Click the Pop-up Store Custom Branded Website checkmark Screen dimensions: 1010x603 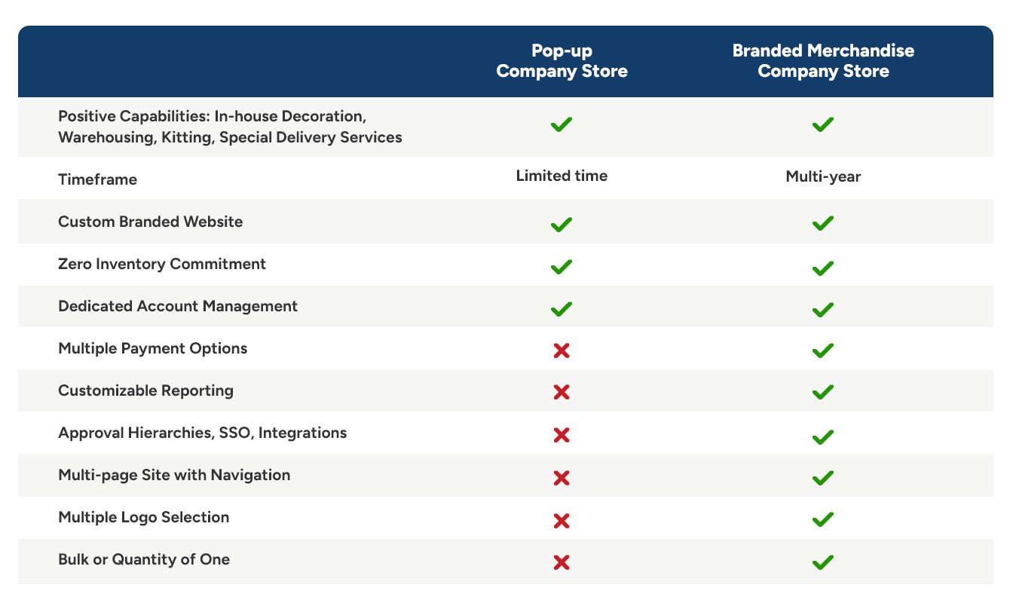pos(562,224)
